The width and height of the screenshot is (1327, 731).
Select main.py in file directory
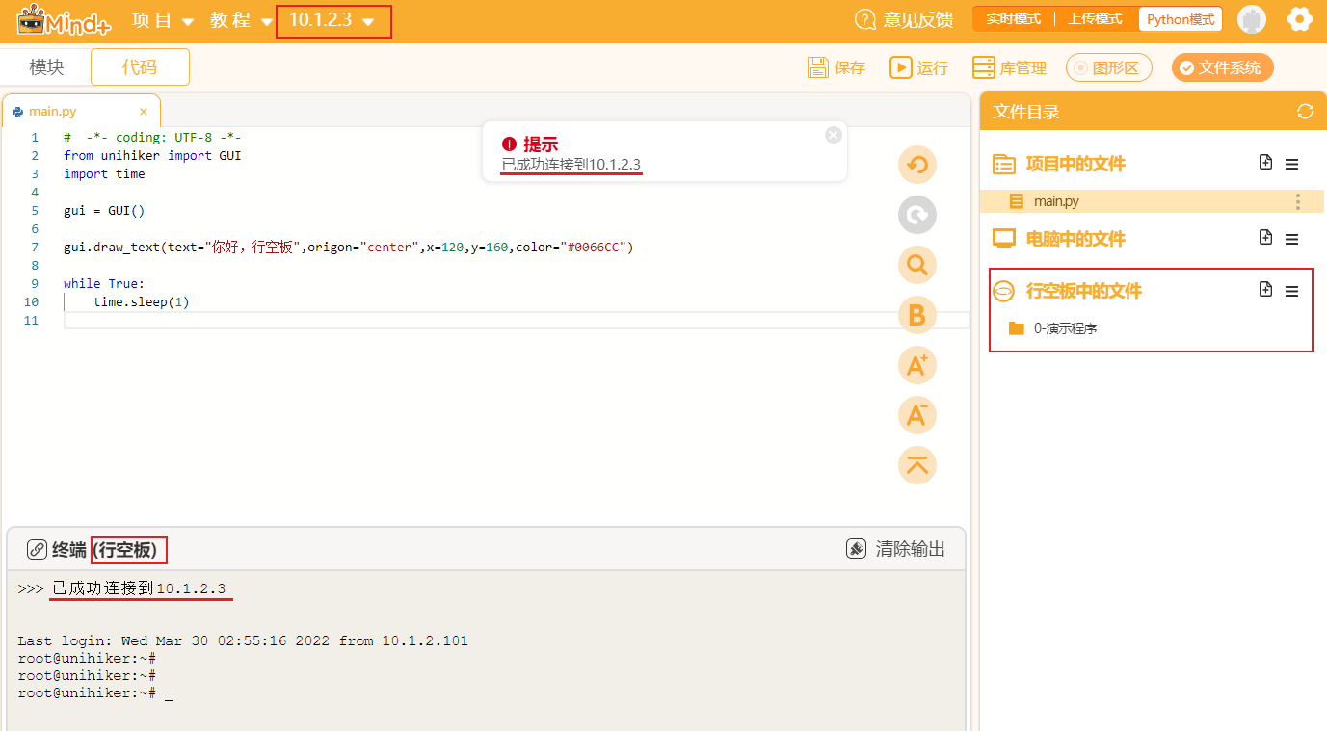pos(1152,201)
